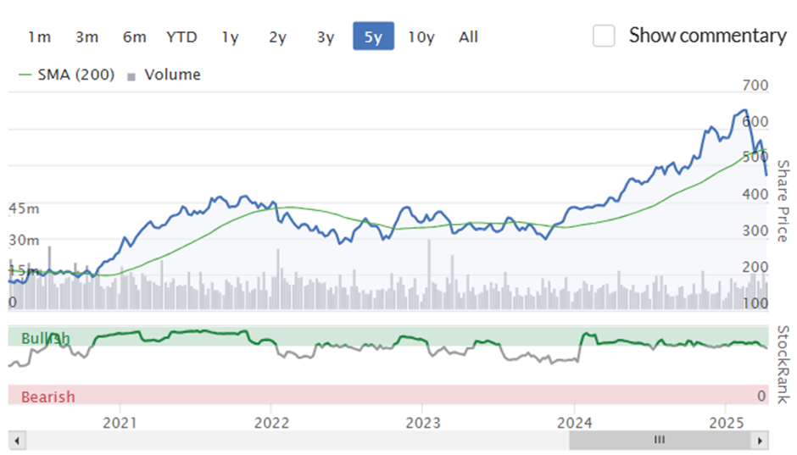Click the 2023 axis label
This screenshot has width=797, height=455.
(423, 423)
